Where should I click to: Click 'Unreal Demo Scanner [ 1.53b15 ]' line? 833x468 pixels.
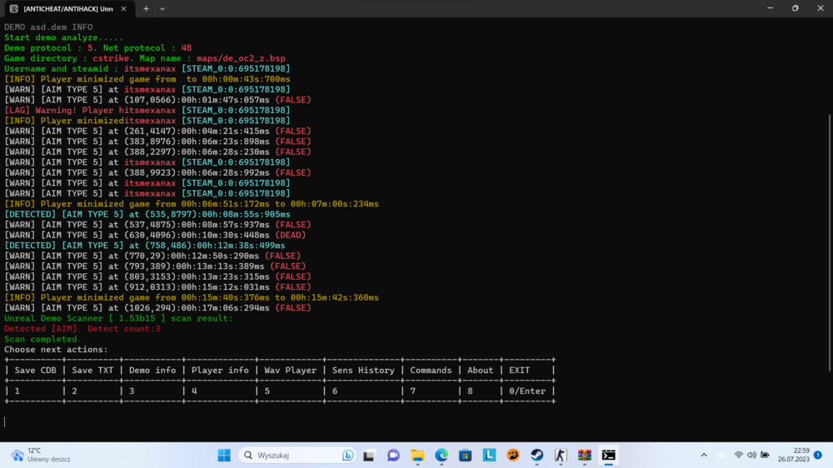(x=118, y=318)
